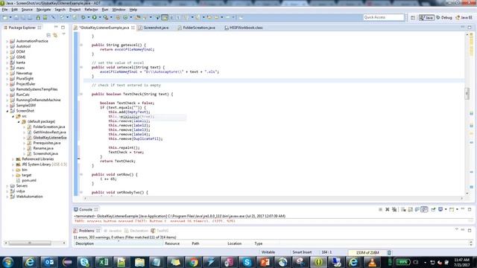Open the Navigate menu

tap(43, 10)
